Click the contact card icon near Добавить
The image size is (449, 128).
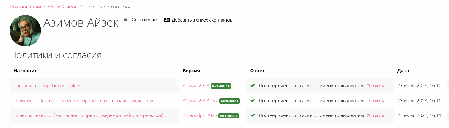pyautogui.click(x=167, y=20)
